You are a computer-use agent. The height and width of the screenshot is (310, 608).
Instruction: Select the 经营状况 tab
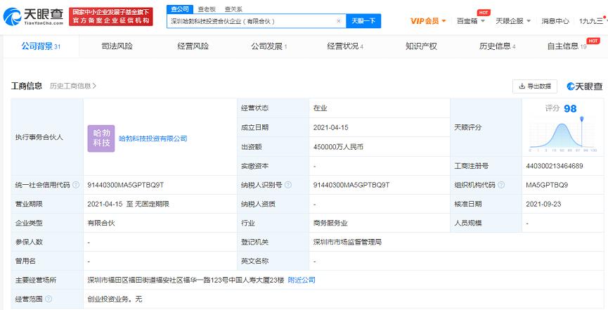click(x=345, y=46)
